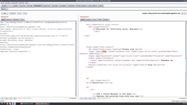The image size is (187, 105).
Task: Click the request search help '?' button
Action: [x=2, y=98]
